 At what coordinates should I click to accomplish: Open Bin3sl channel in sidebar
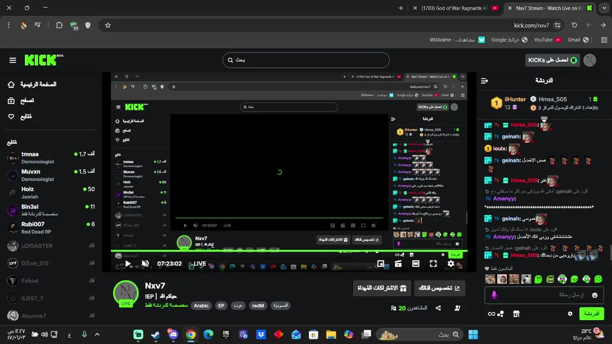tap(51, 210)
